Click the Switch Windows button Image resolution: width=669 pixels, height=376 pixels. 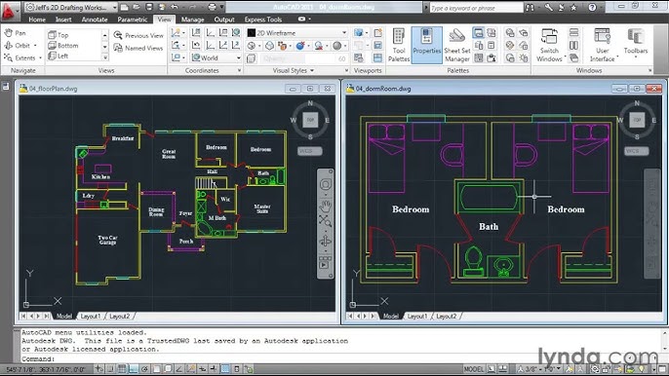pyautogui.click(x=549, y=45)
